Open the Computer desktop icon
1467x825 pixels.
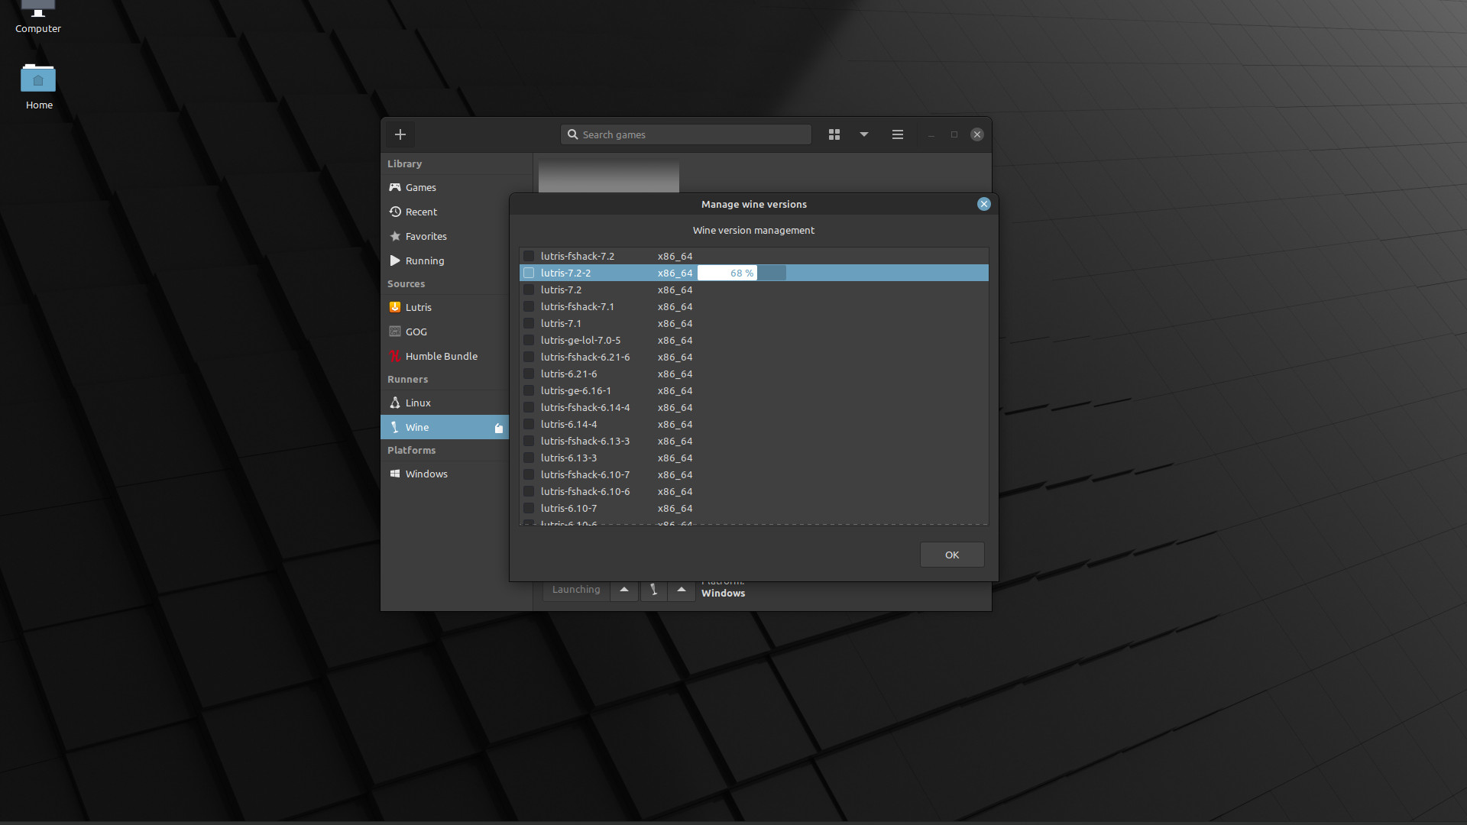[37, 17]
